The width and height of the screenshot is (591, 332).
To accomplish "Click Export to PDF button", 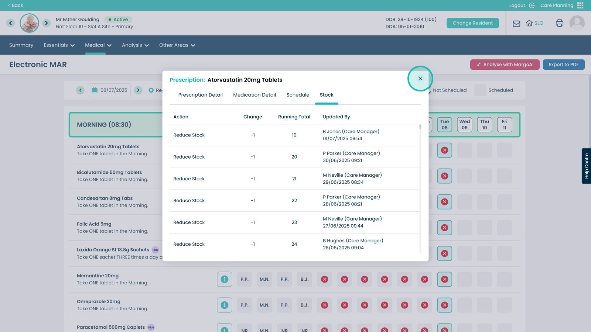I will (563, 65).
